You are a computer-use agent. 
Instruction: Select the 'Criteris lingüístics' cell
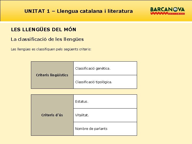[x=52, y=75]
